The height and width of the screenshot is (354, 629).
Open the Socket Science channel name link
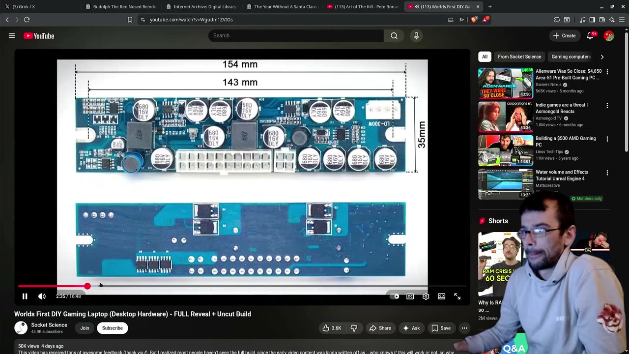tap(49, 325)
